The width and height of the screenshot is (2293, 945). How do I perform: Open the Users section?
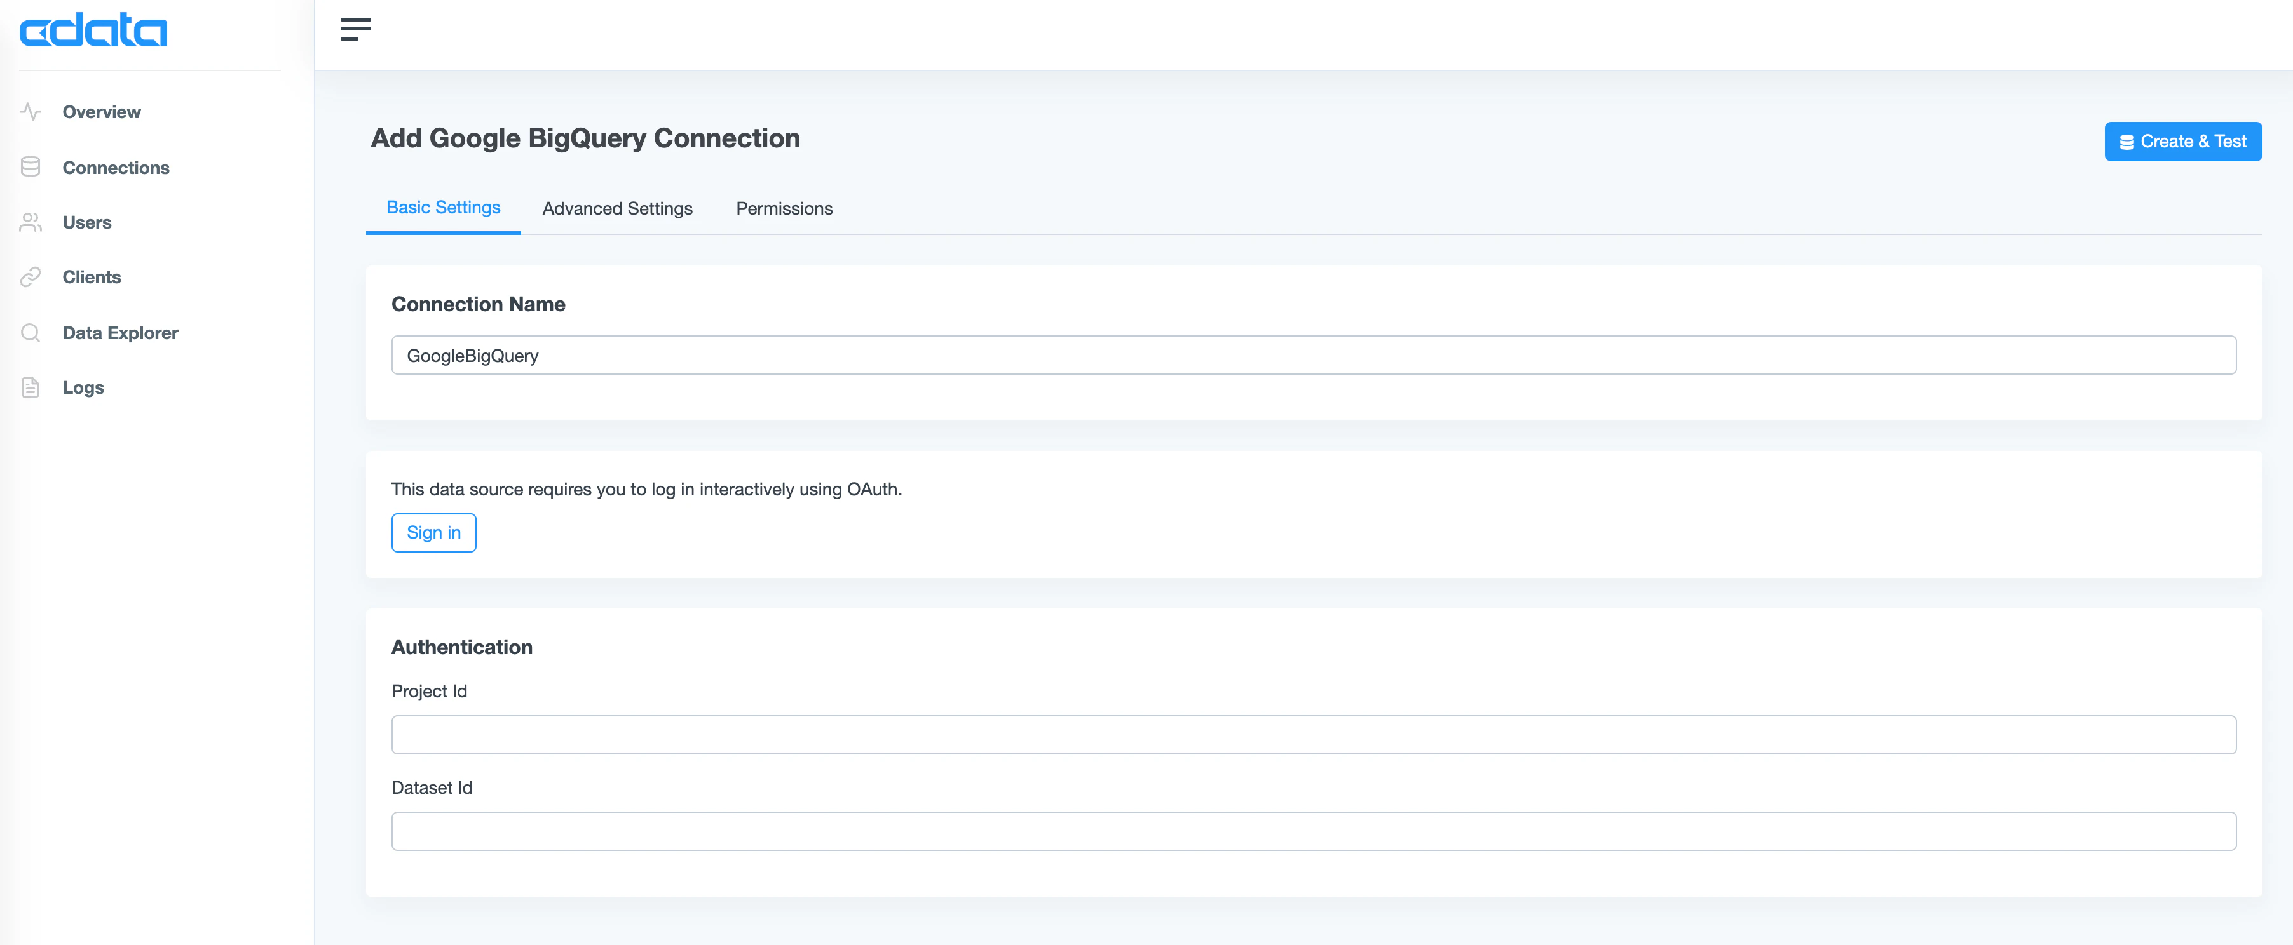pyautogui.click(x=87, y=222)
